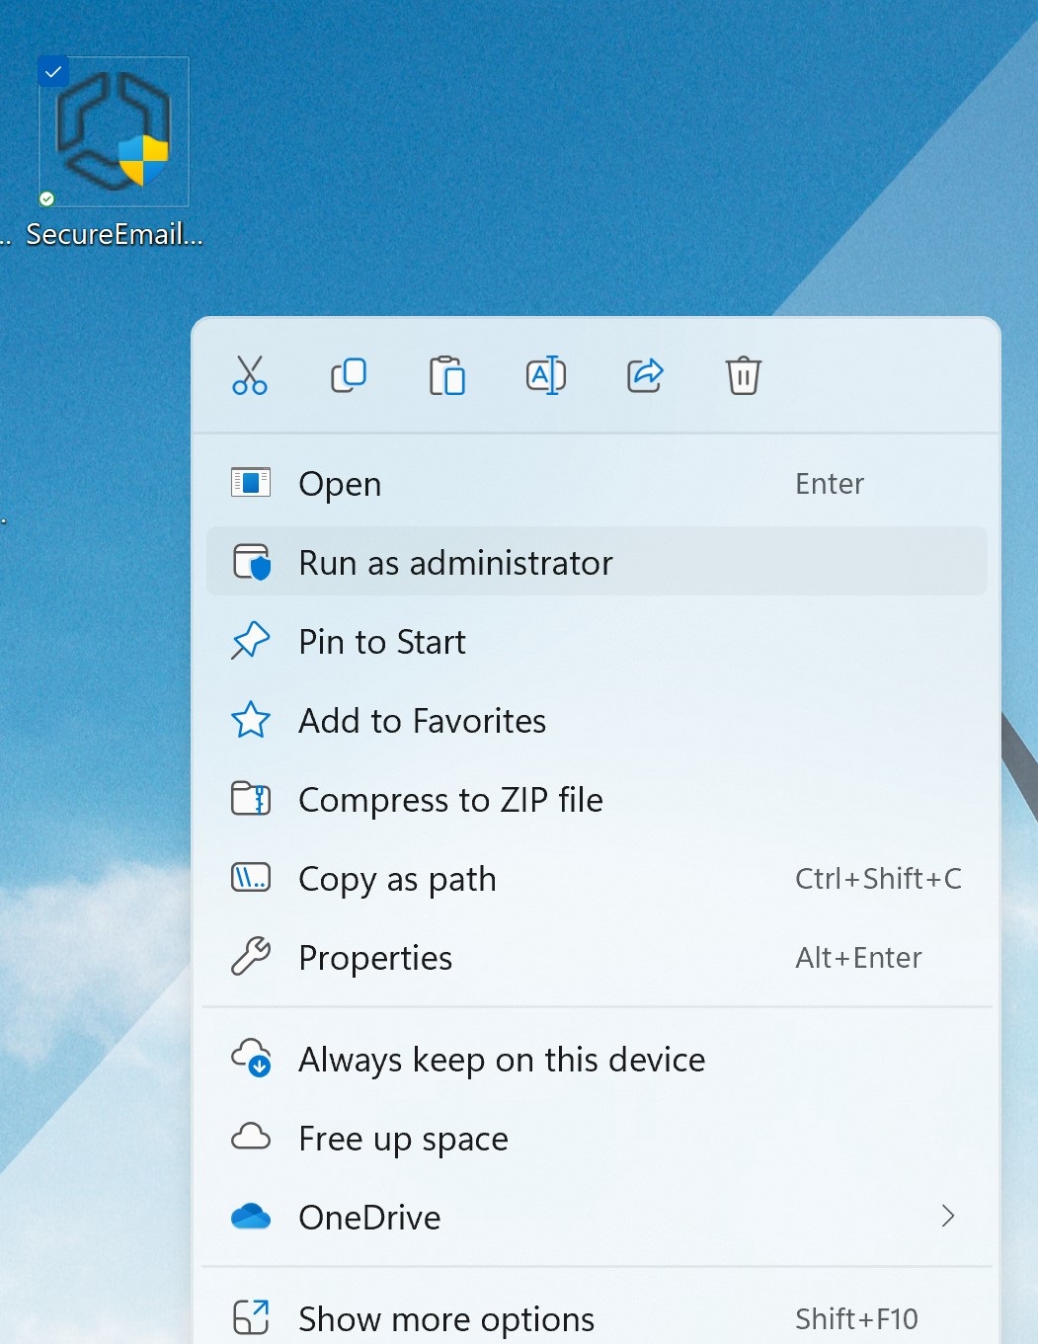Choose Add to Favorites

coord(597,721)
